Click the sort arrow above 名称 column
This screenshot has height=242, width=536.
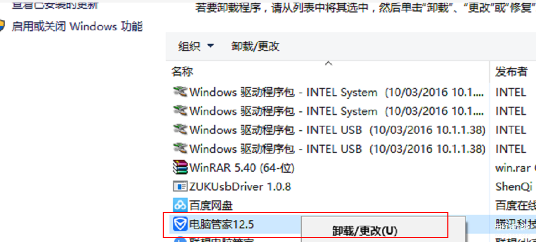(x=328, y=63)
